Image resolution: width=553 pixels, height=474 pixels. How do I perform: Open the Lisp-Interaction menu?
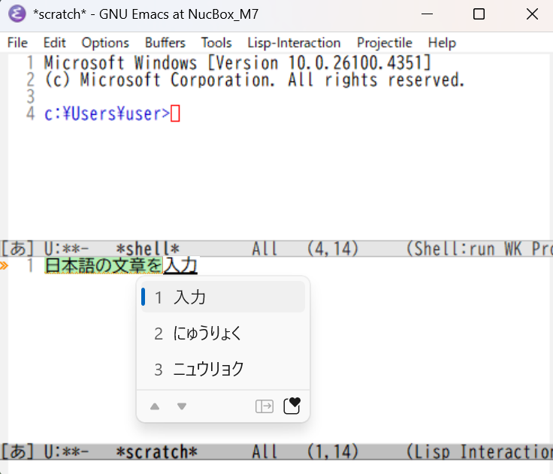[x=294, y=43]
